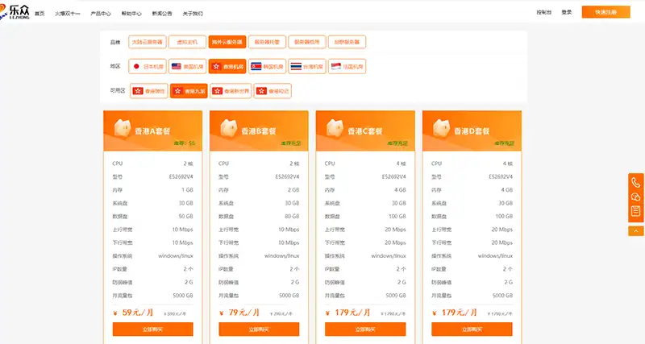The height and width of the screenshot is (344, 645).
Task: Click the 香港A套餐 title
Action: (152, 131)
